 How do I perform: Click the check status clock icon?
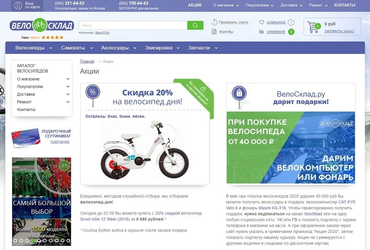(x=214, y=22)
